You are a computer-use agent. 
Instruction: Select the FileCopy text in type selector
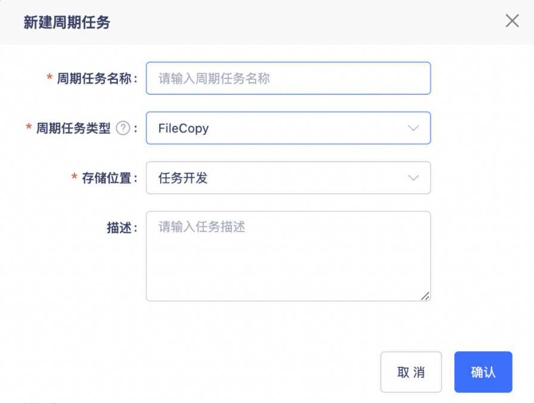pyautogui.click(x=184, y=128)
